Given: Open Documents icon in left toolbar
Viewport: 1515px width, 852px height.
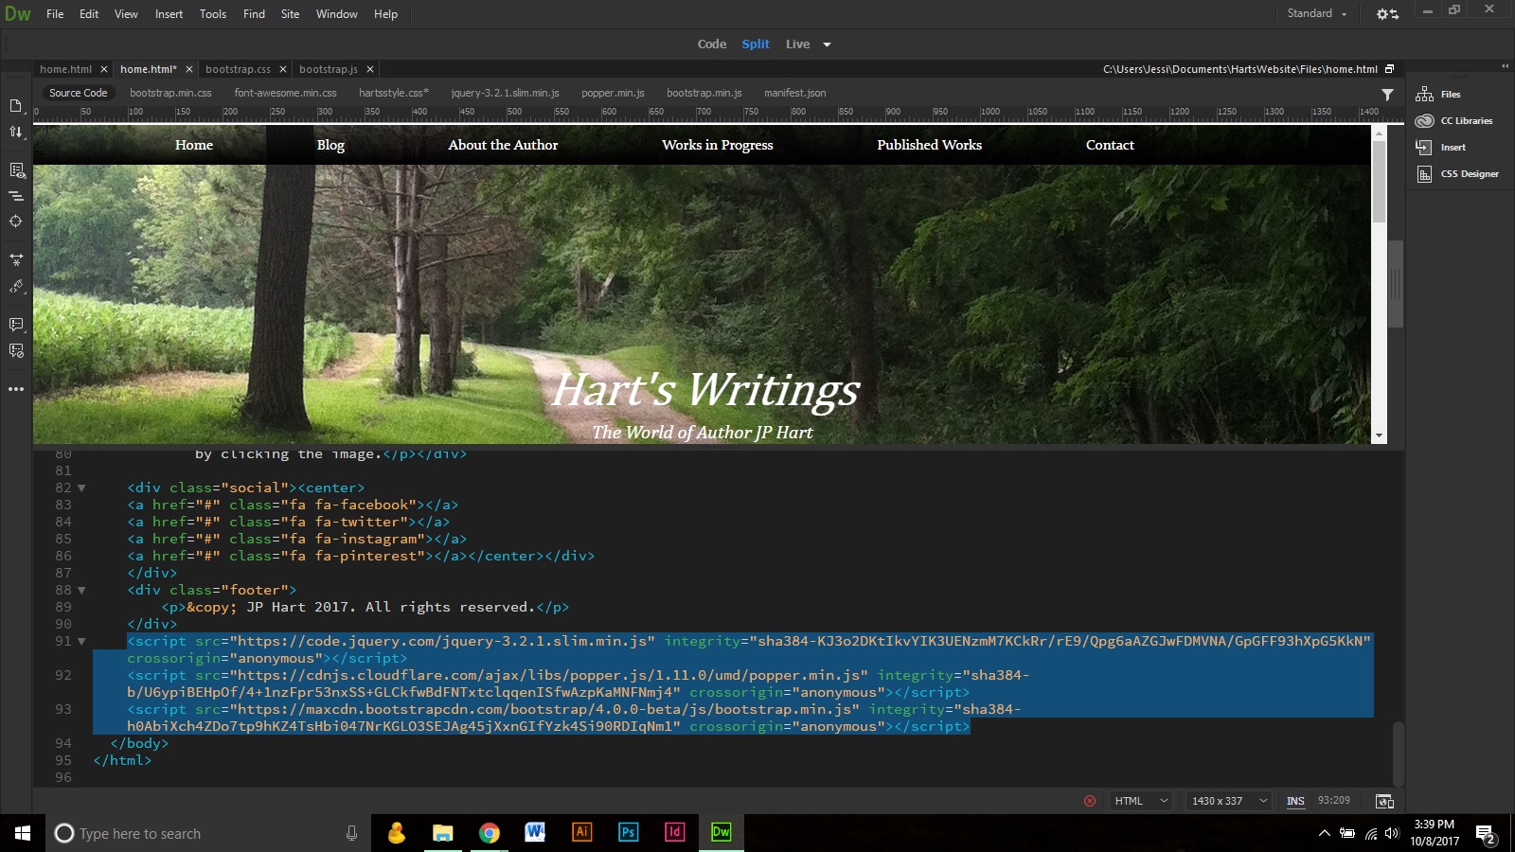Looking at the screenshot, I should pyautogui.click(x=16, y=105).
